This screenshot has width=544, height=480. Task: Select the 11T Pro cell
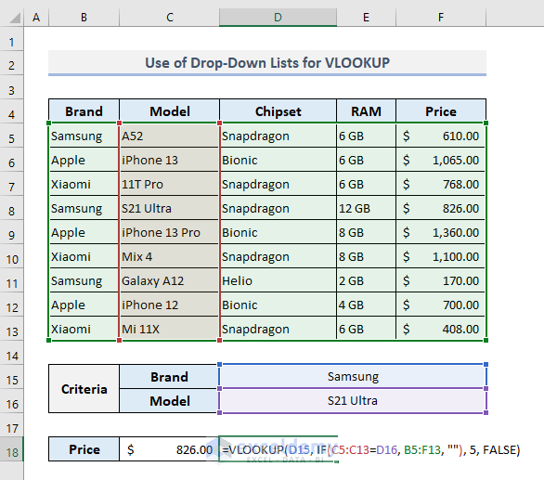(x=169, y=184)
